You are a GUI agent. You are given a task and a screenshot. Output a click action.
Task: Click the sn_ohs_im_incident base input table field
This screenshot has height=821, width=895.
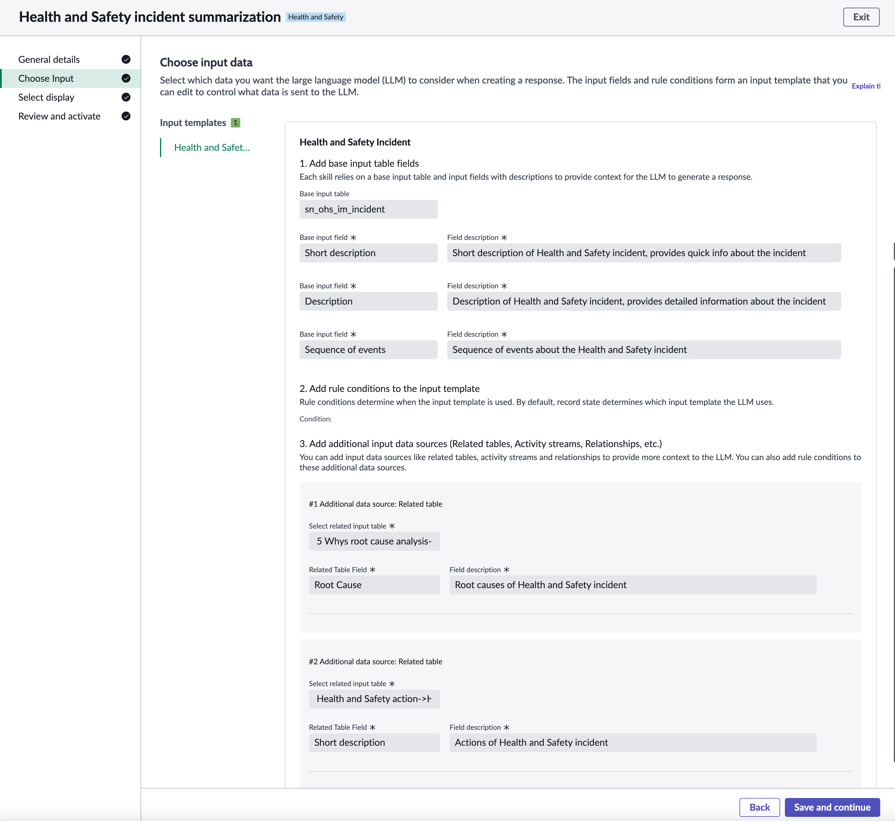pyautogui.click(x=368, y=209)
